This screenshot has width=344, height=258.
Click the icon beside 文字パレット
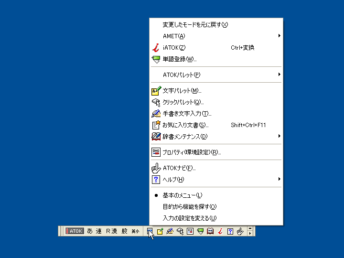[156, 91]
